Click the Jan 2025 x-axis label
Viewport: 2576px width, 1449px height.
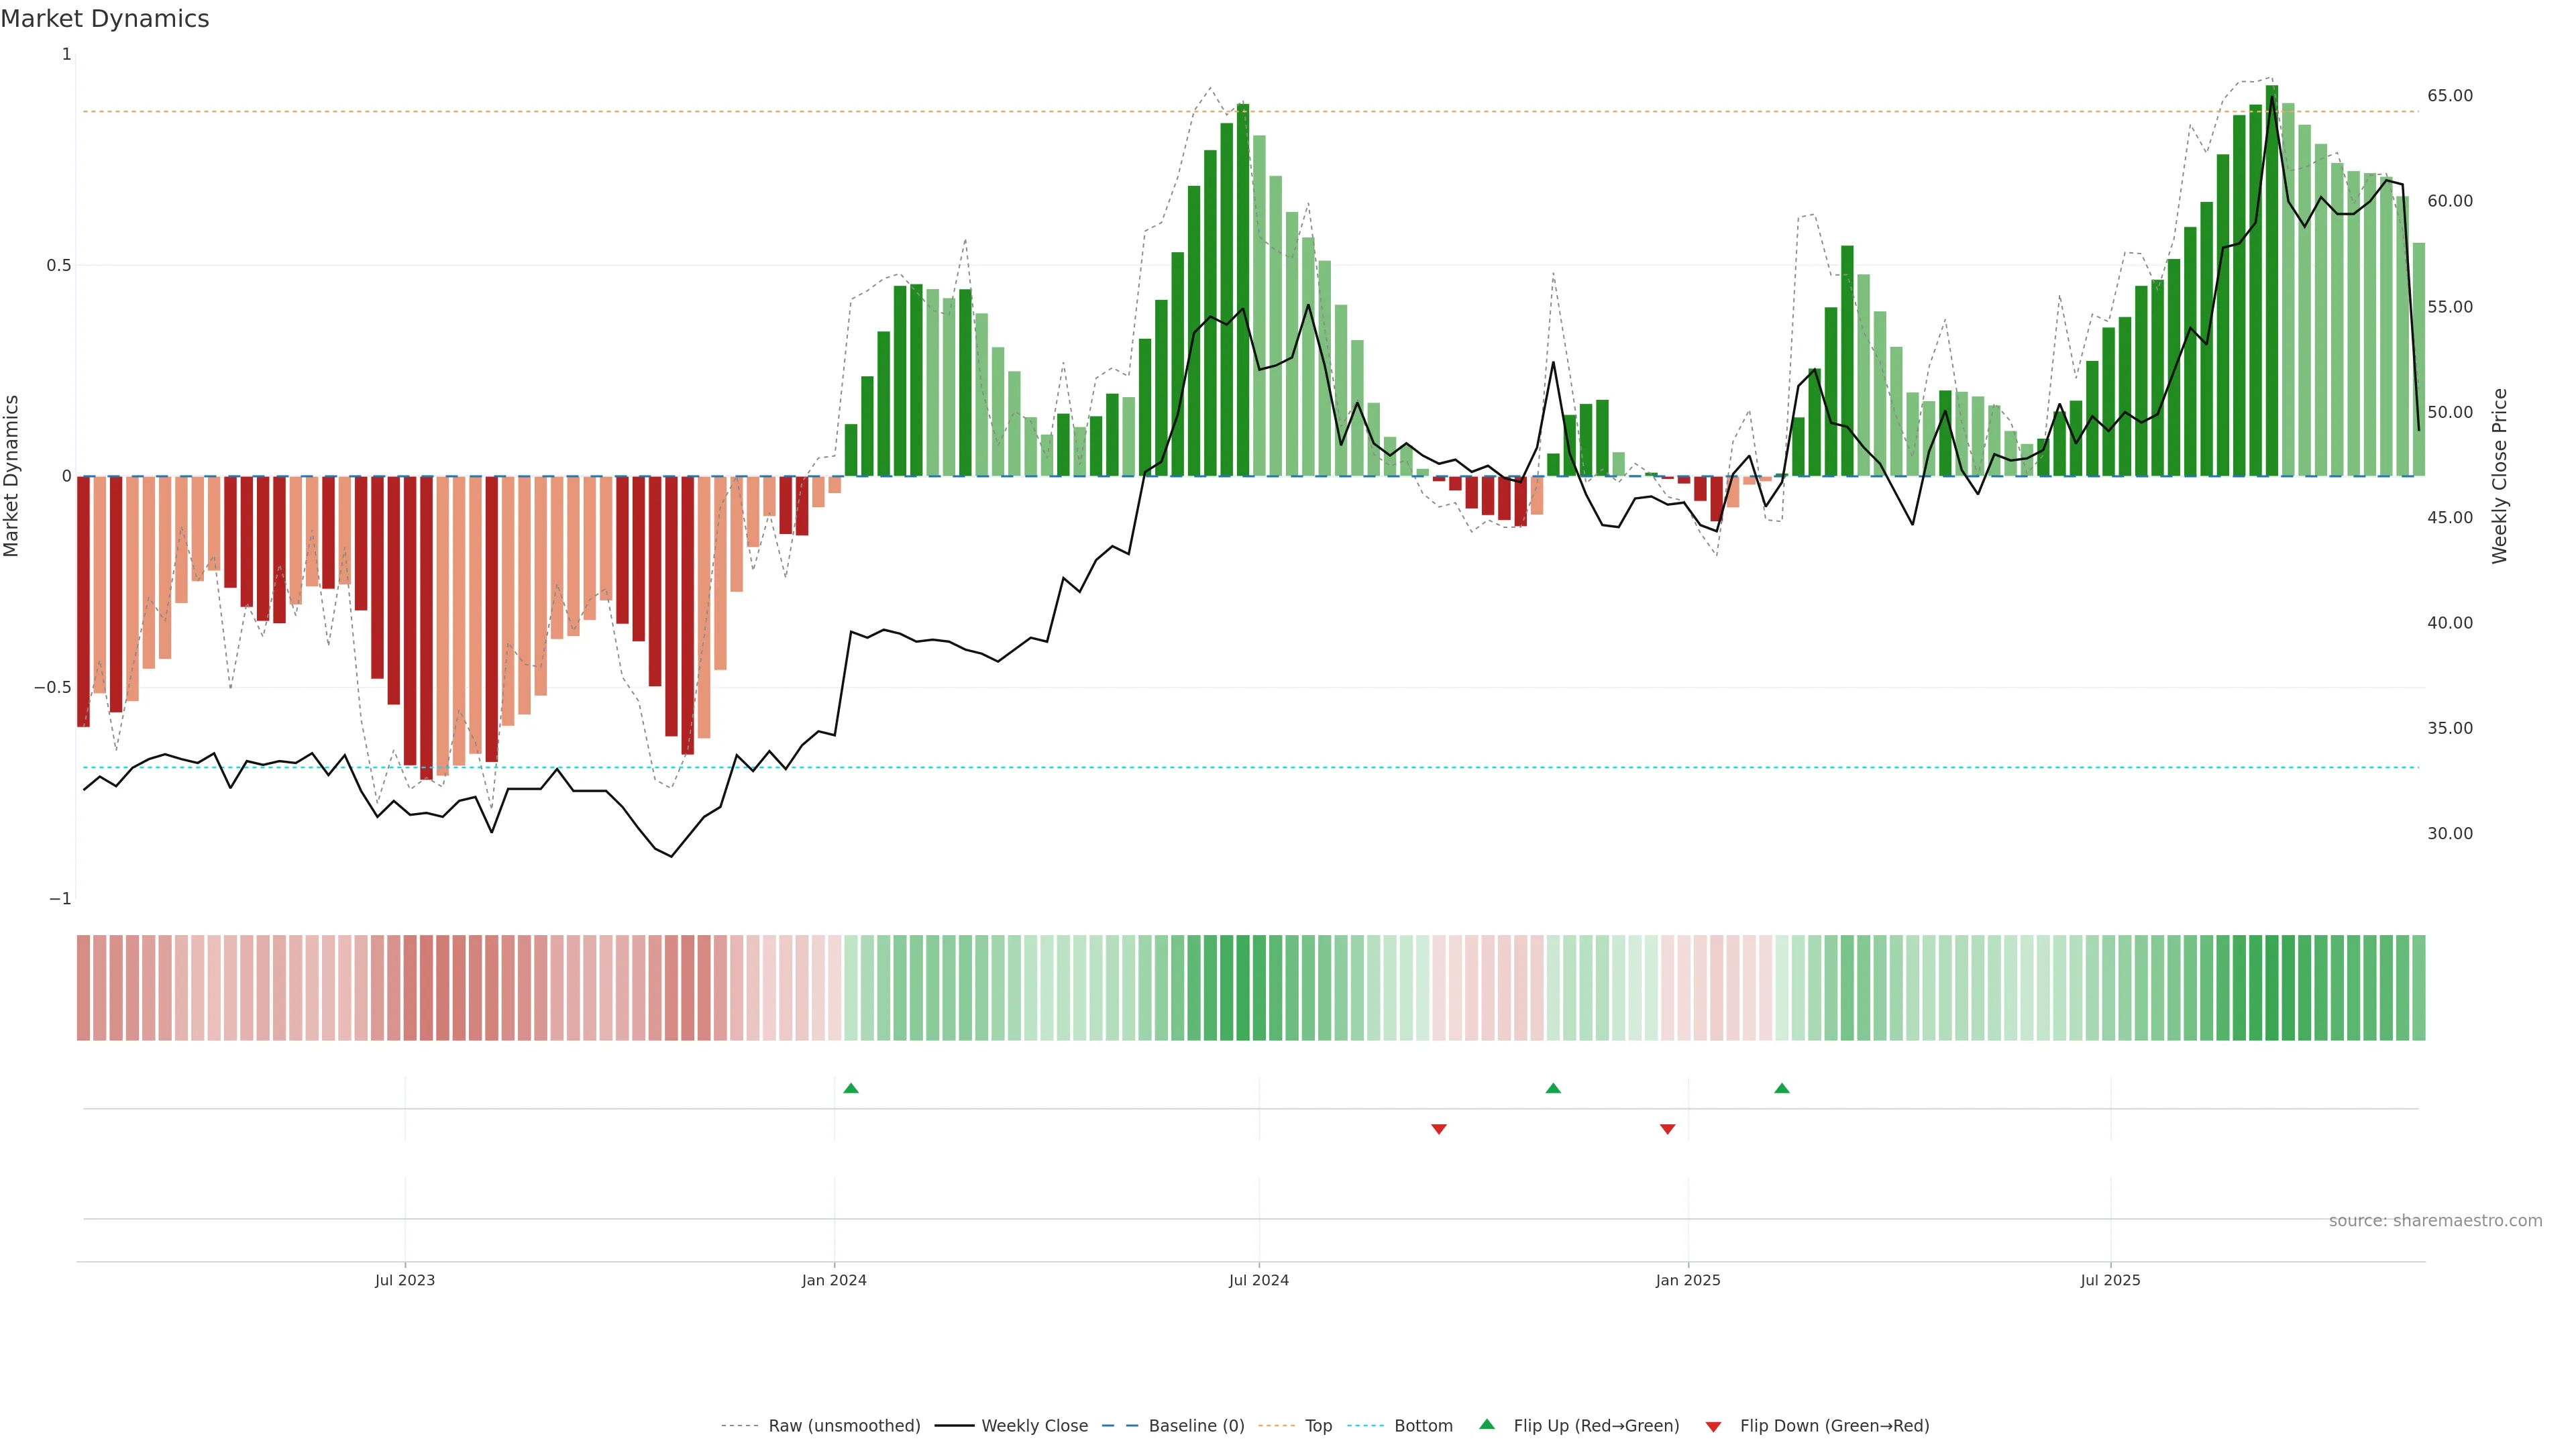click(1688, 1280)
